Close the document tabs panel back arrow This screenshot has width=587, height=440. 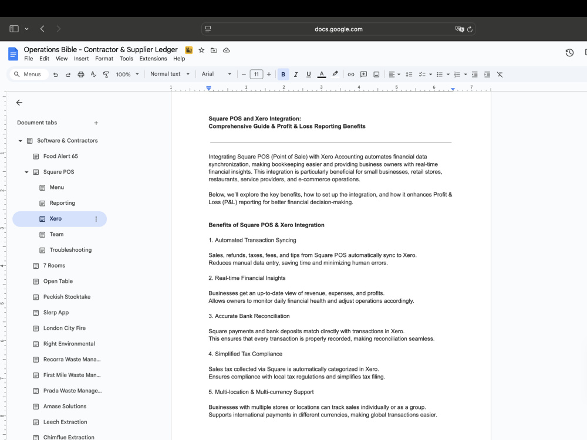point(19,103)
